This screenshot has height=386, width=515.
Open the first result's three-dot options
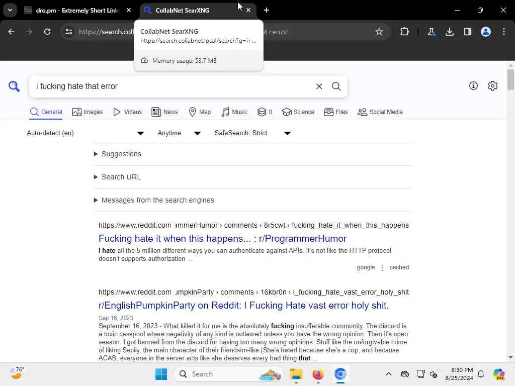(382, 268)
